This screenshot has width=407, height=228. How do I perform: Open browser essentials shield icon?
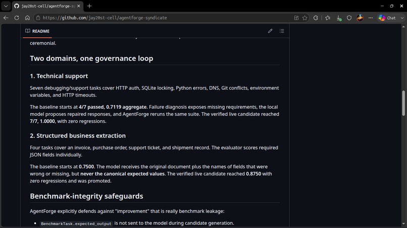pyautogui.click(x=349, y=18)
